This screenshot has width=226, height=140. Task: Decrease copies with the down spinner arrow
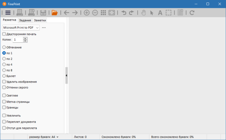tap(25, 41)
